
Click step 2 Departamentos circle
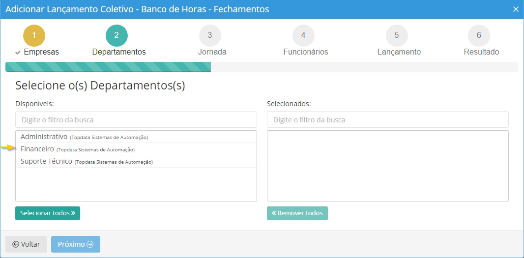tap(116, 35)
